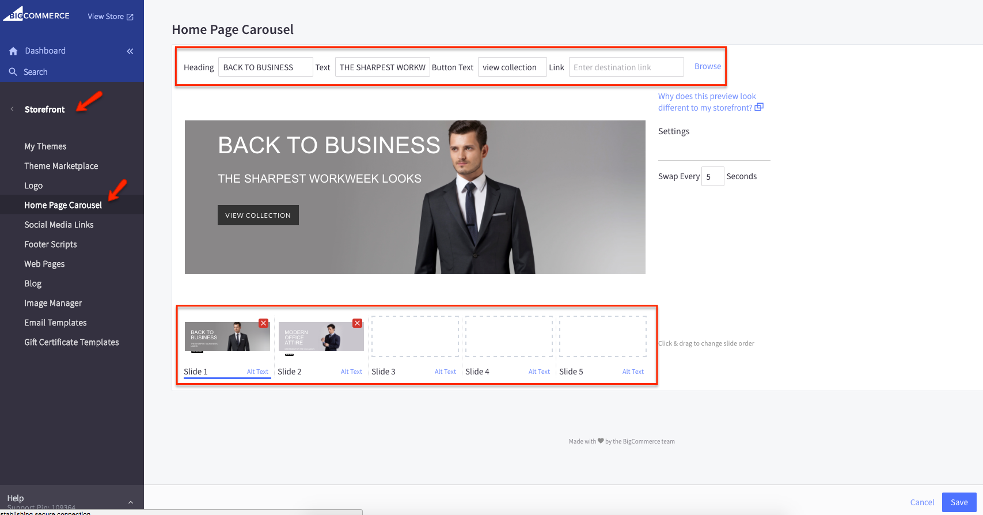Open 'Why does this preview look different' link
983x515 pixels.
pos(711,102)
